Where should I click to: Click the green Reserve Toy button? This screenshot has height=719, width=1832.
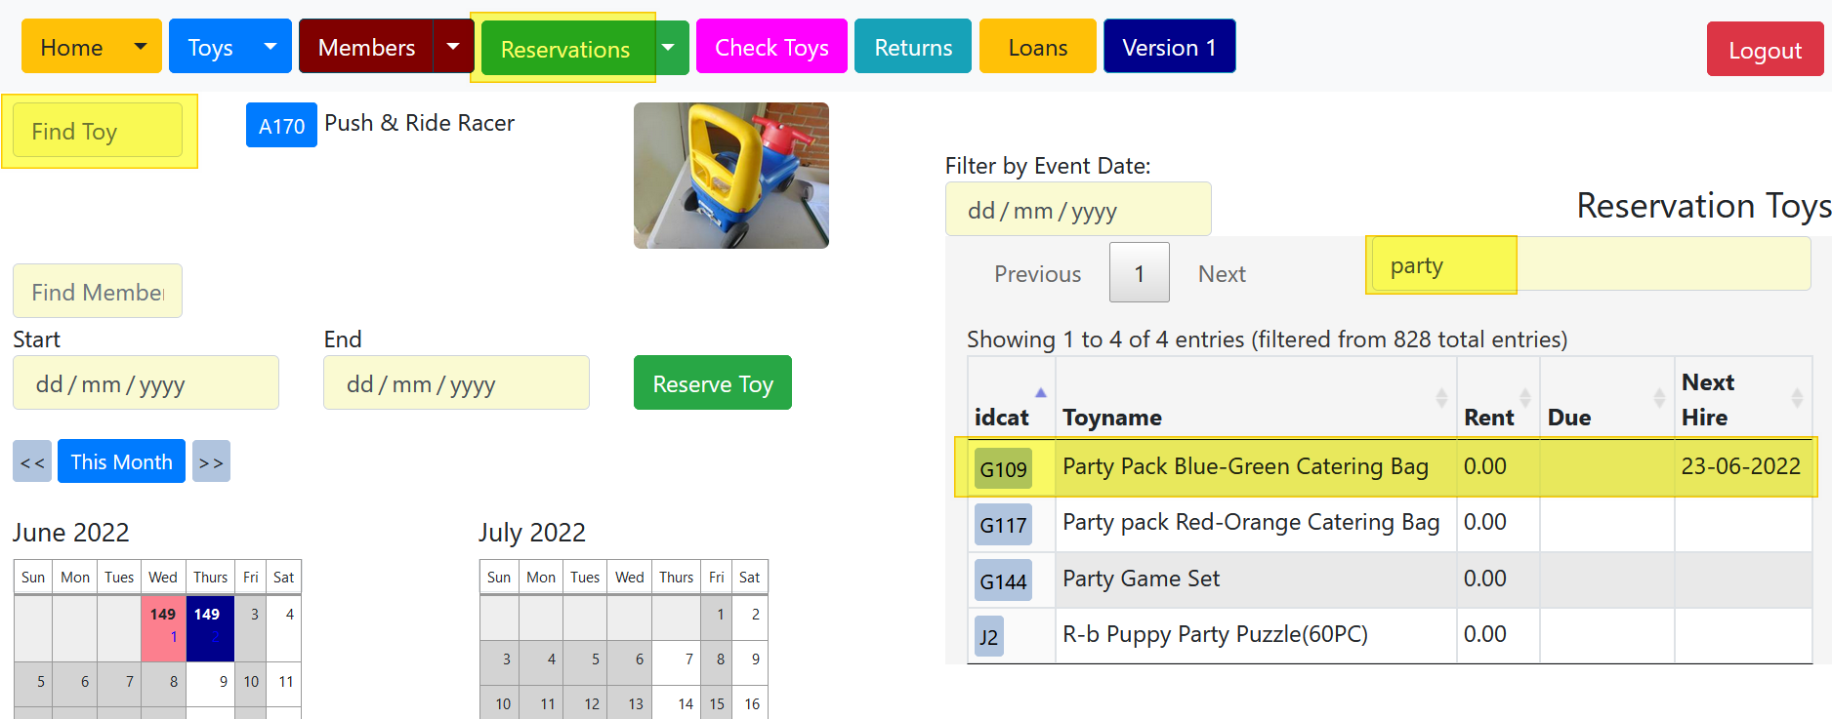pos(712,383)
